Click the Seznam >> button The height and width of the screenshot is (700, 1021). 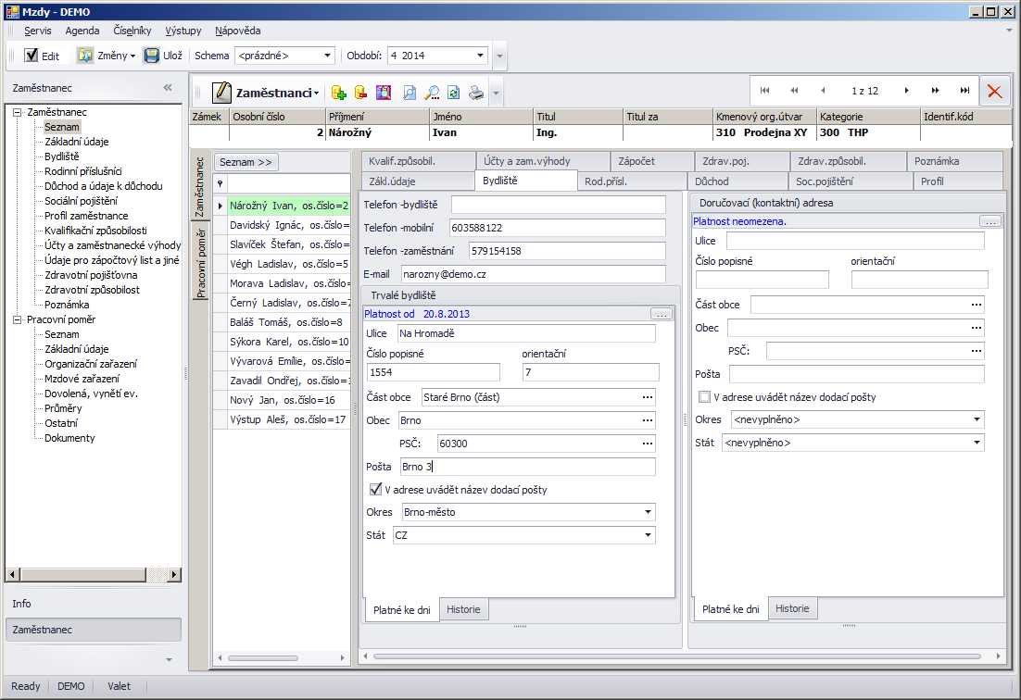click(246, 162)
